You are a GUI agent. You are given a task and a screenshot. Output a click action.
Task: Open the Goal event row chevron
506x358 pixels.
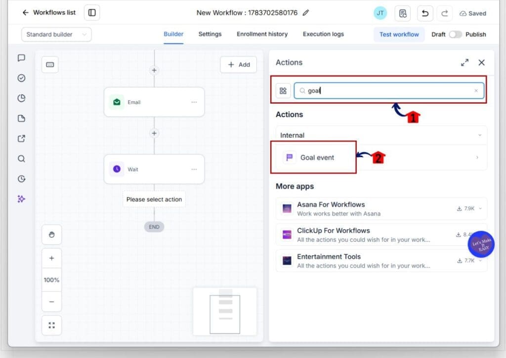[477, 158]
